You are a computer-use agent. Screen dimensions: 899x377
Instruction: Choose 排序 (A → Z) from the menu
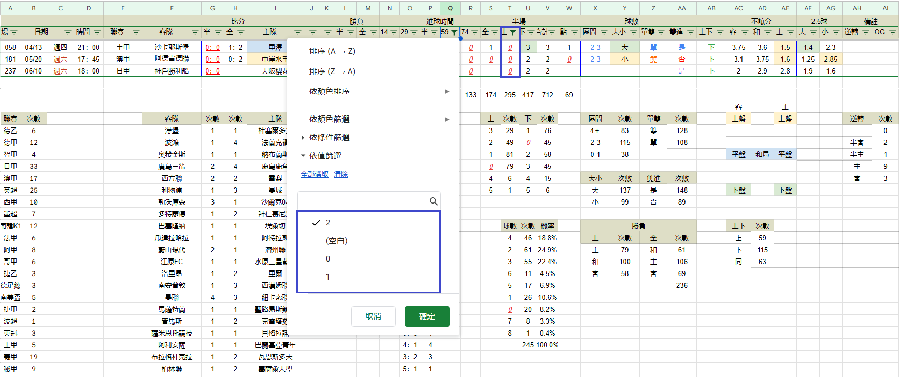click(x=332, y=51)
